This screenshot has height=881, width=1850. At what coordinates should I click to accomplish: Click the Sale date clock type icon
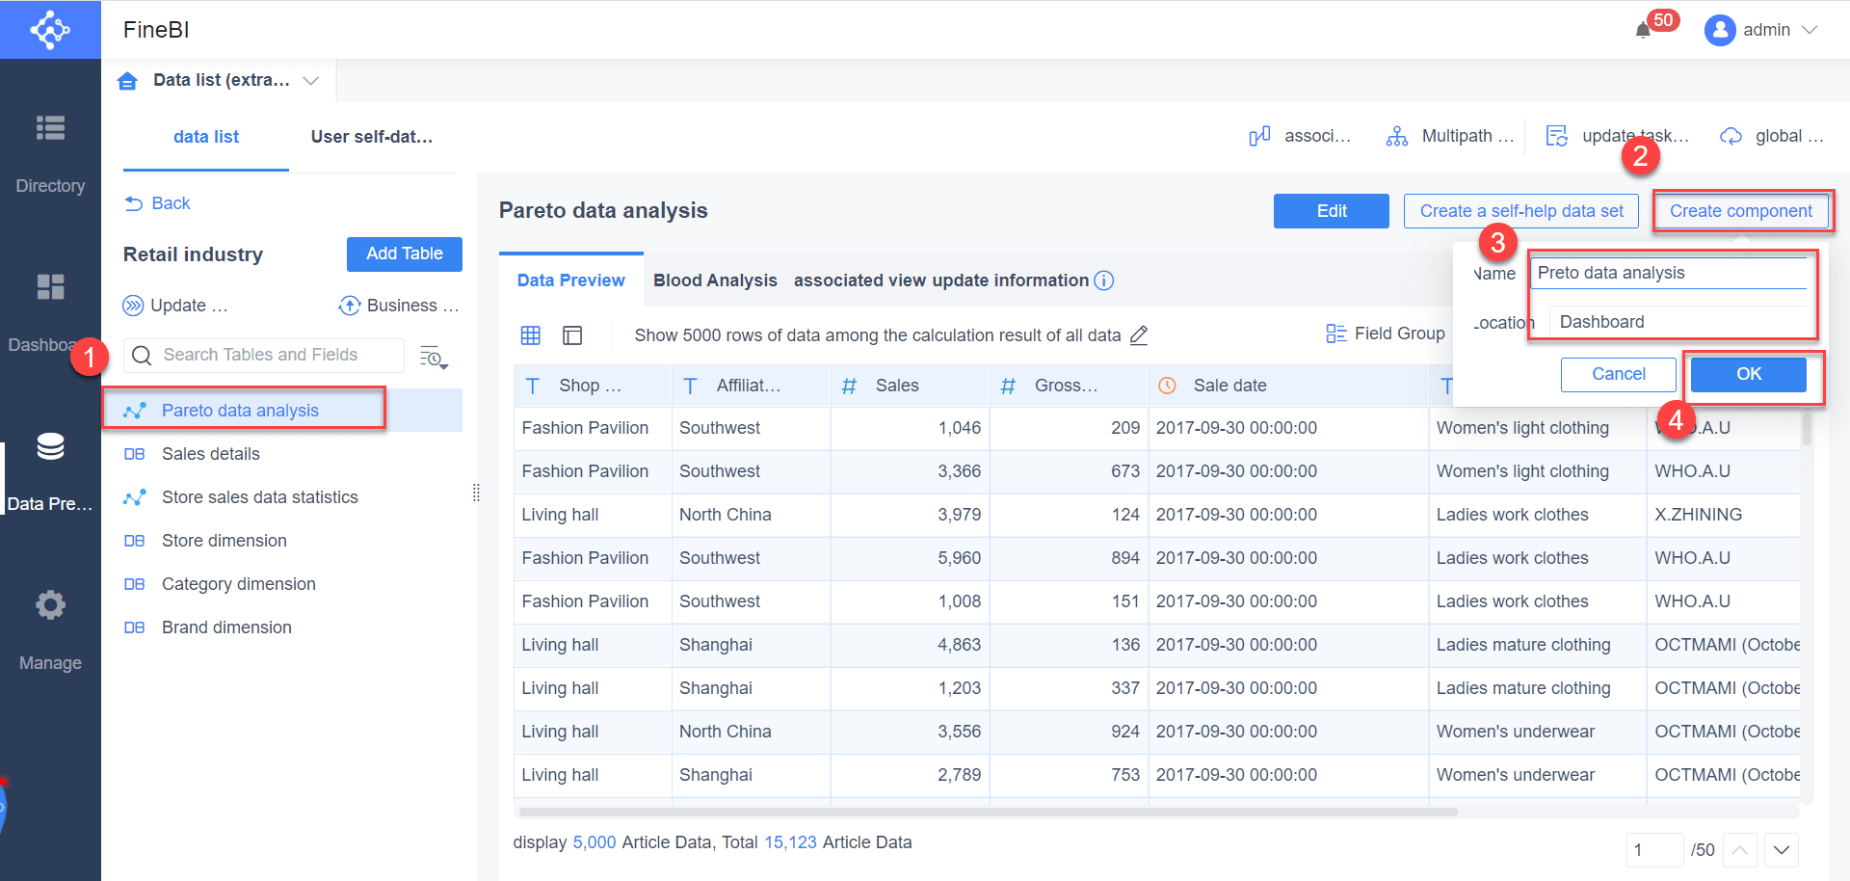pyautogui.click(x=1167, y=386)
